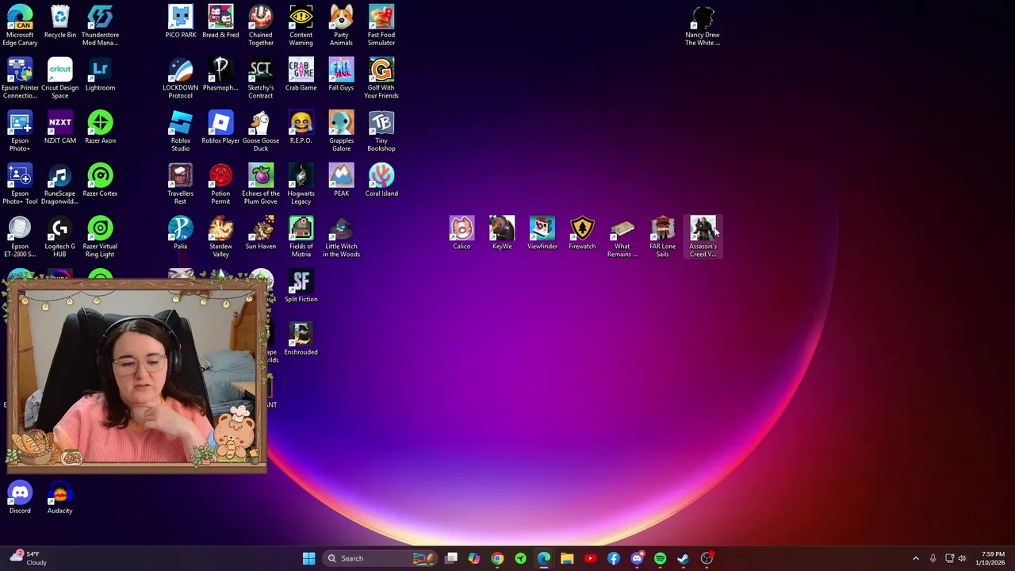This screenshot has height=571, width=1015.
Task: Click the Cricut Design Space icon
Action: [x=60, y=79]
